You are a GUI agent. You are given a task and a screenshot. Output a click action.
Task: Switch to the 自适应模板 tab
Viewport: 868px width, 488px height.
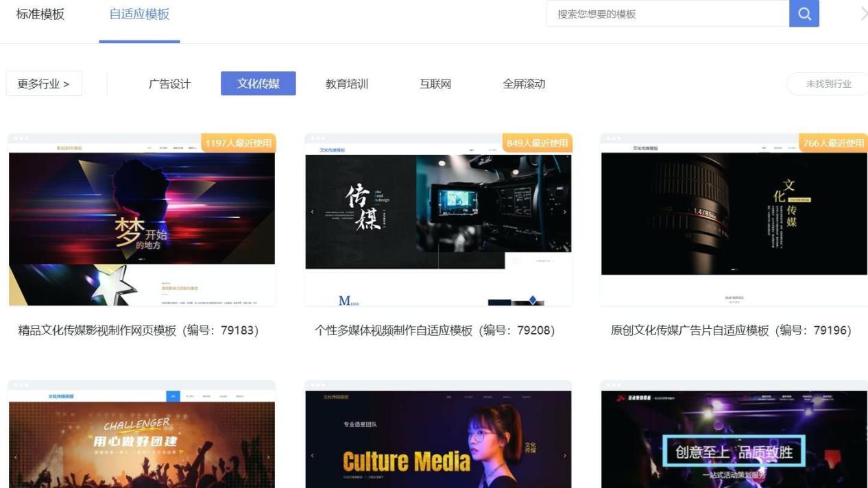point(138,13)
